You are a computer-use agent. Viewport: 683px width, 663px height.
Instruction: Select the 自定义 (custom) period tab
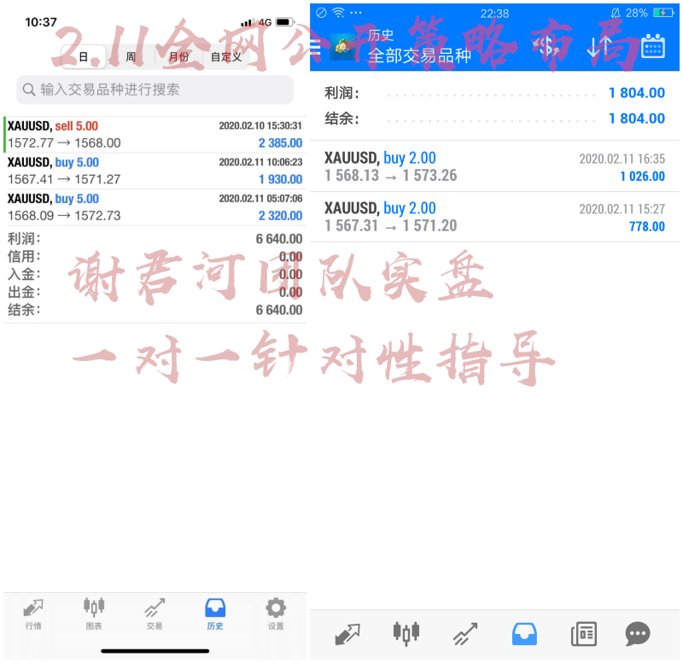tap(226, 56)
